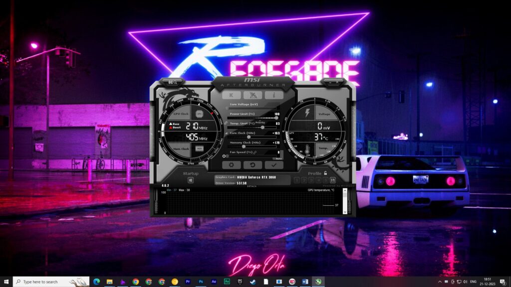
Task: Open Epic Games Launcher from taskbar
Action: (x=240, y=282)
